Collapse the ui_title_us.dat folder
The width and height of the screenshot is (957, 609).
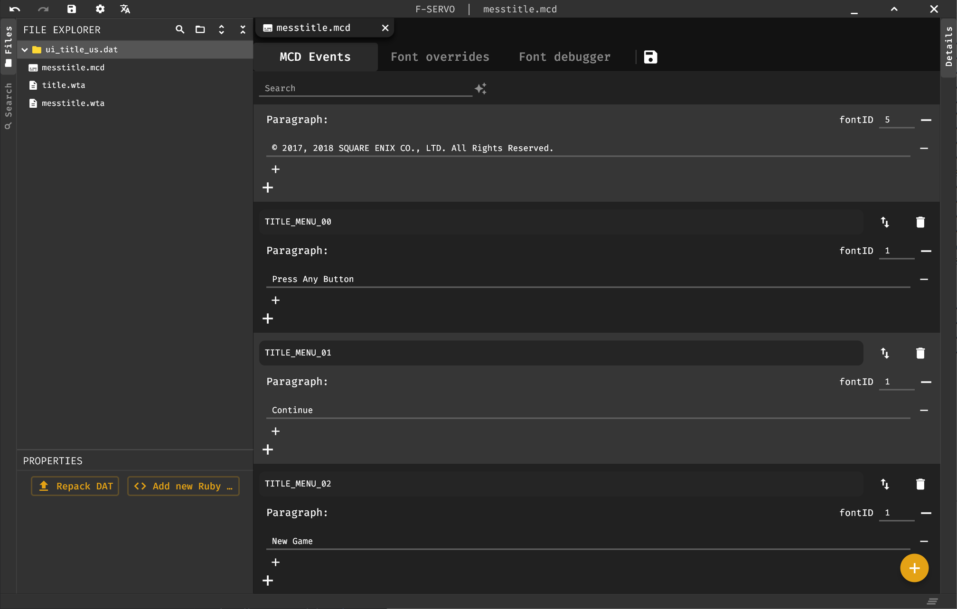(x=25, y=49)
